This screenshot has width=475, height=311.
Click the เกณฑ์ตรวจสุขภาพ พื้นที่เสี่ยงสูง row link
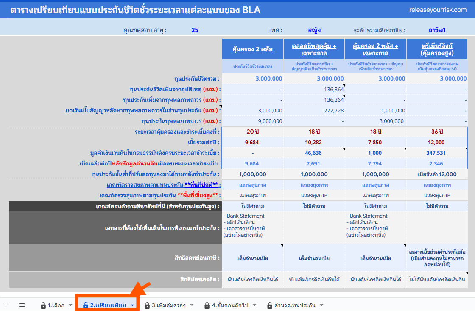click(159, 195)
